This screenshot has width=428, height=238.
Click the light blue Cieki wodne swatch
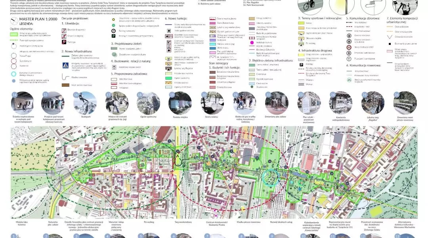point(252,83)
